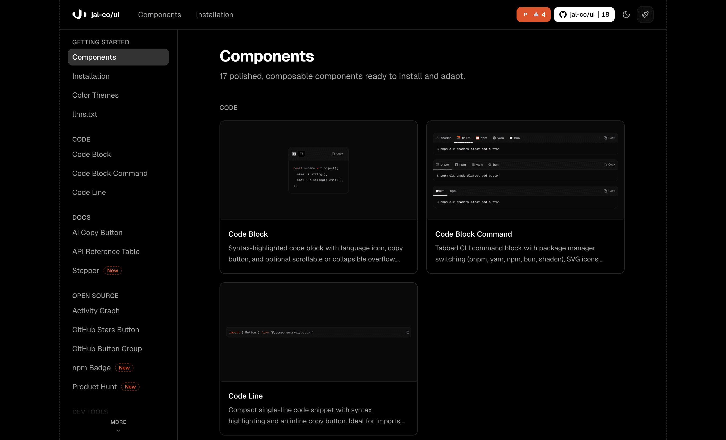Select the shadcn tab in command preview
Viewport: 726px width, 440px height.
(x=444, y=138)
